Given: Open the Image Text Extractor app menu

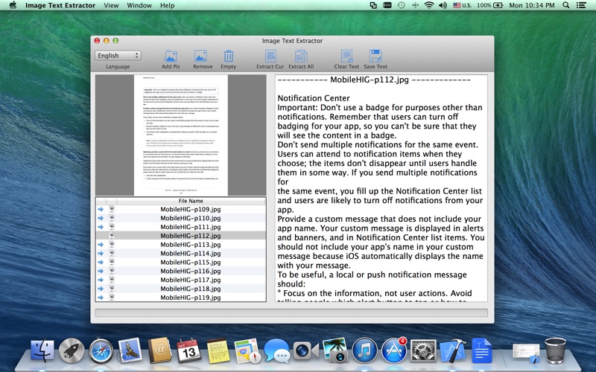Looking at the screenshot, I should point(60,5).
